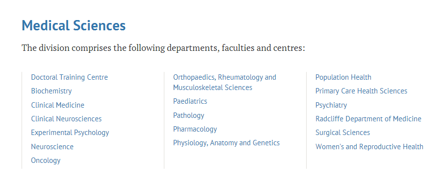Open Radcliffe Department of Medicine

[368, 119]
